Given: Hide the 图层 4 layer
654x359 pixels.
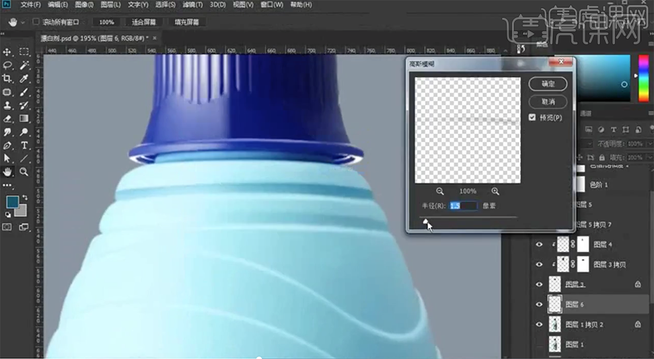Looking at the screenshot, I should (x=539, y=245).
